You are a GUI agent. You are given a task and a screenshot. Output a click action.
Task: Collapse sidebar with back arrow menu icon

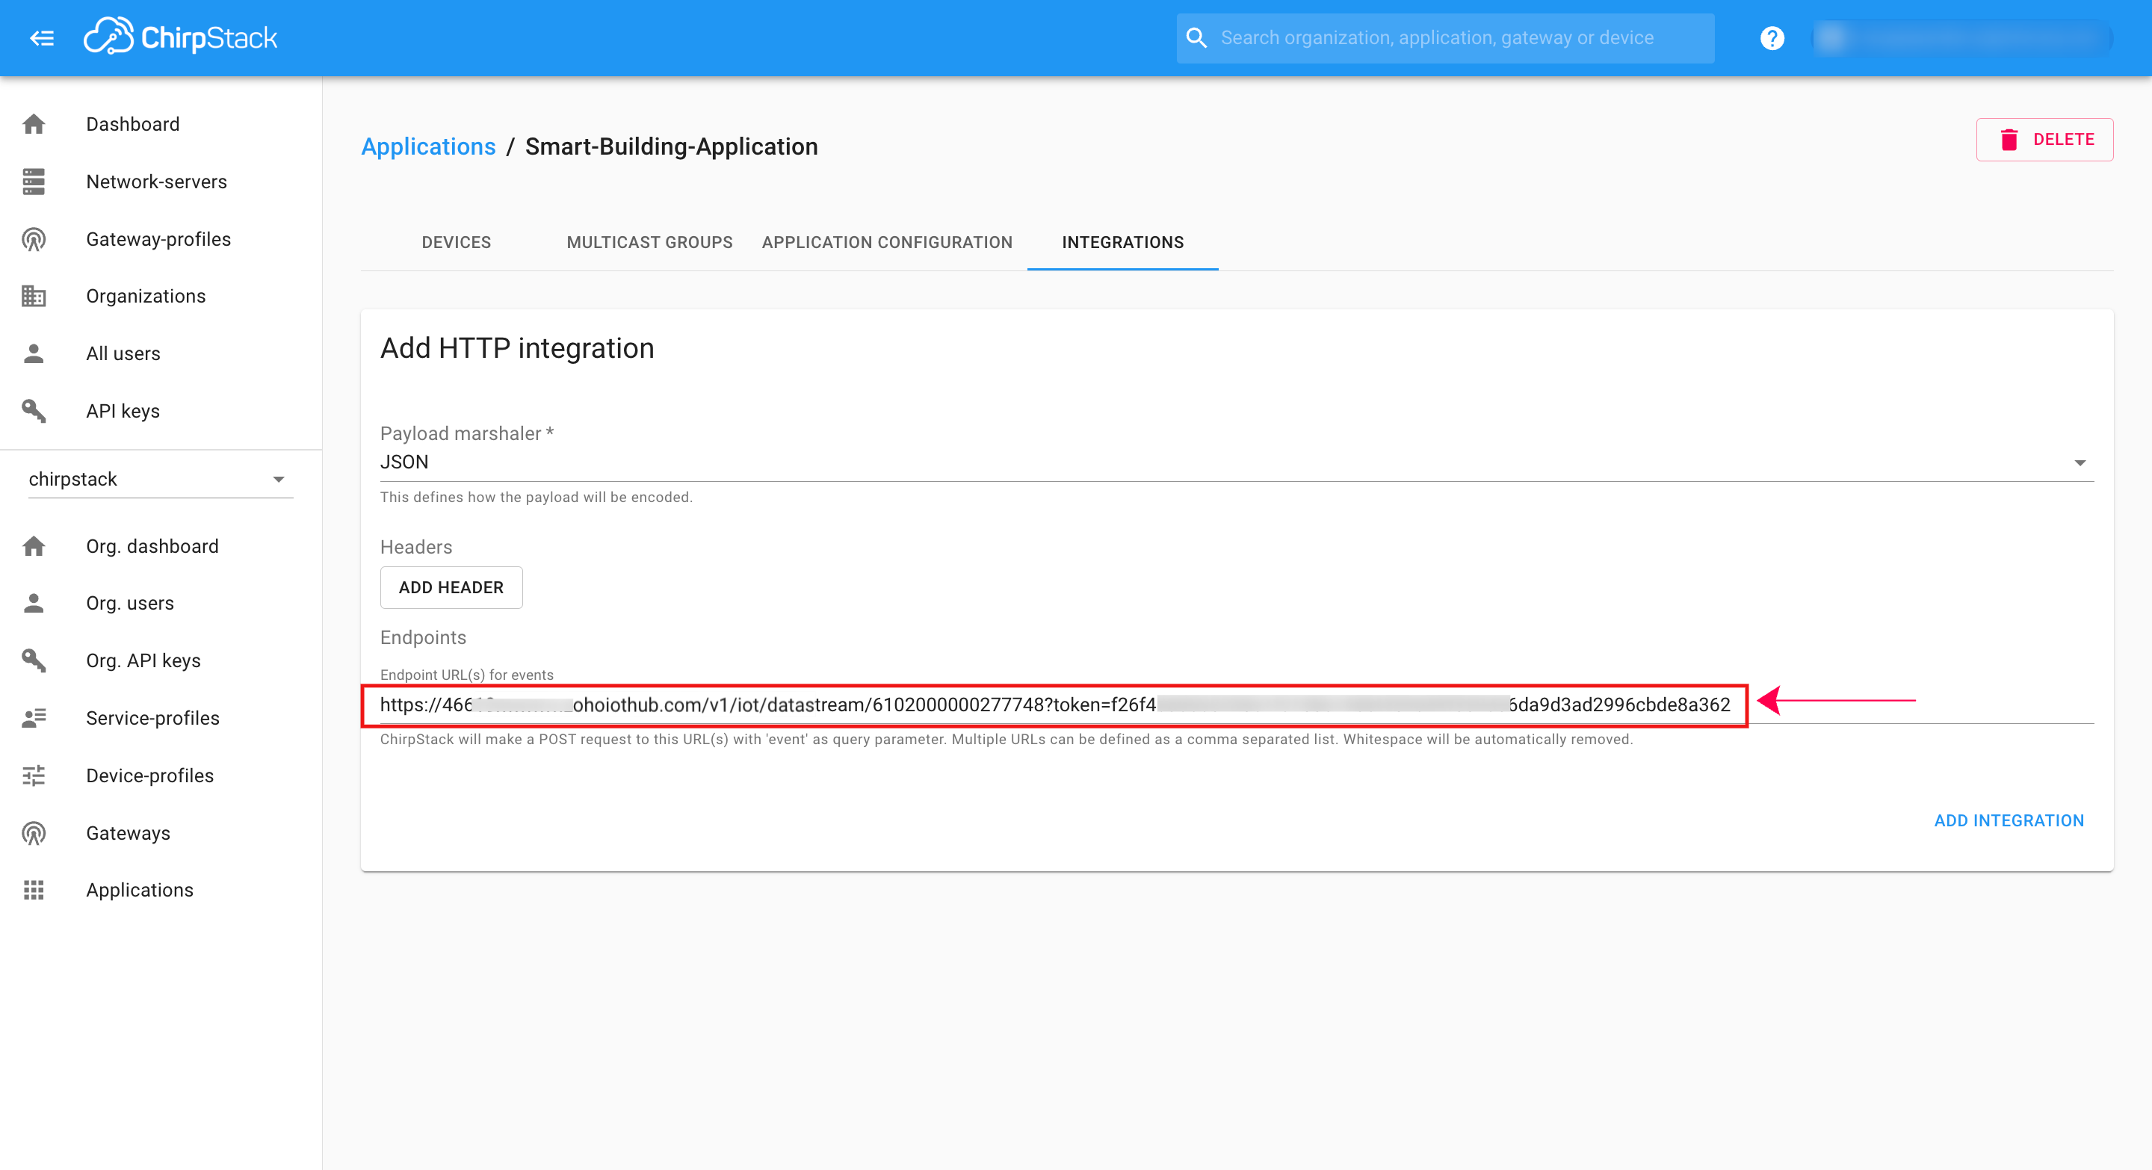42,37
